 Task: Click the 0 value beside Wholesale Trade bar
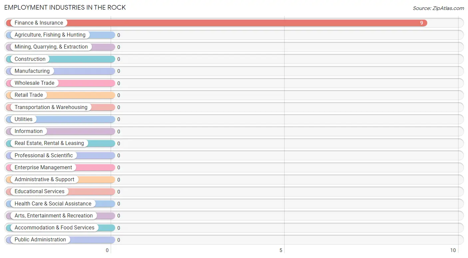[x=118, y=83]
